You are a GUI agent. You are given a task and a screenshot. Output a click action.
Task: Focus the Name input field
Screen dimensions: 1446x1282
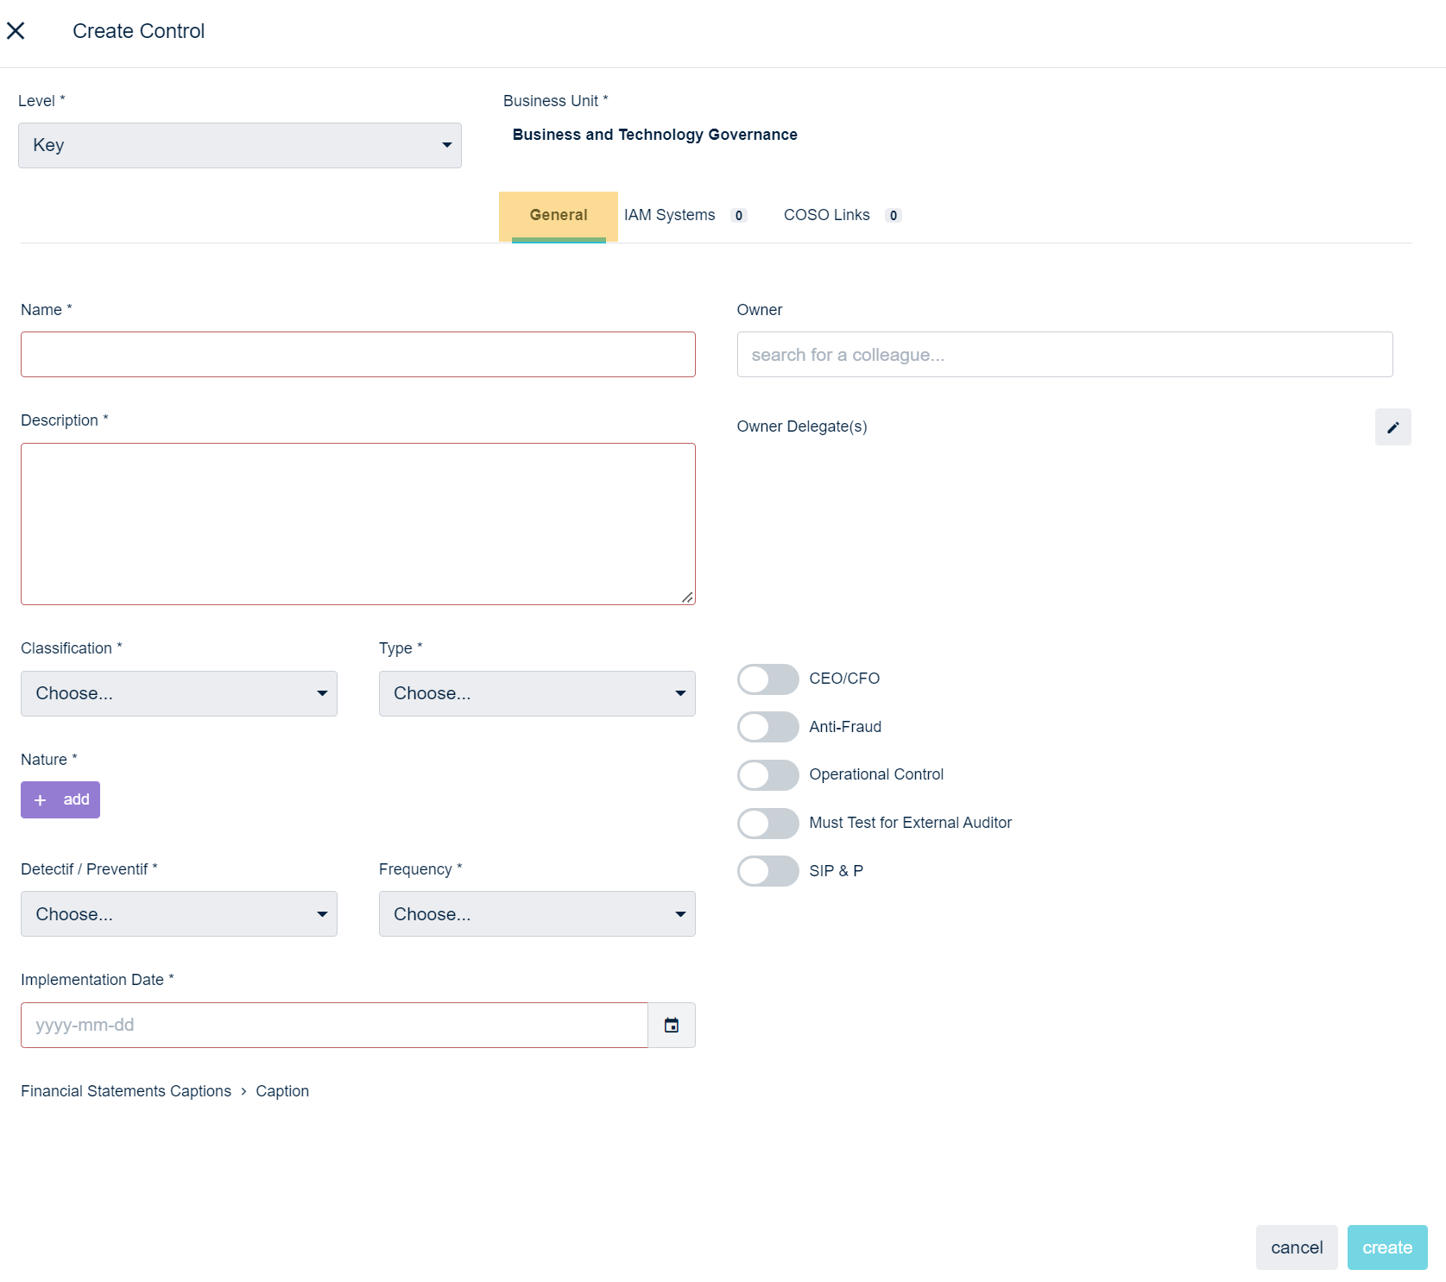click(x=357, y=355)
